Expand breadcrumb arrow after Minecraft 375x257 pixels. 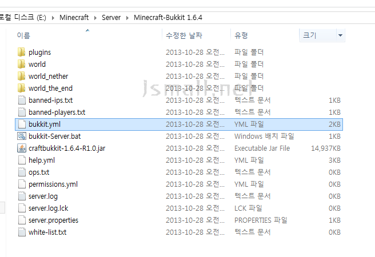(x=95, y=18)
